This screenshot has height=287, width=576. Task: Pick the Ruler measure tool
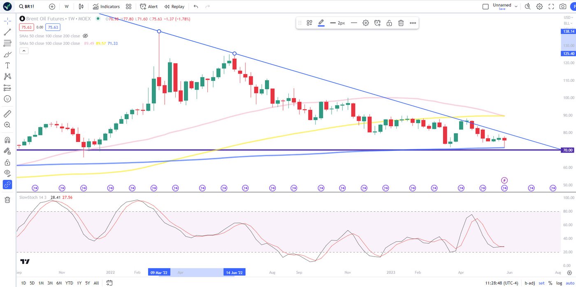click(7, 114)
